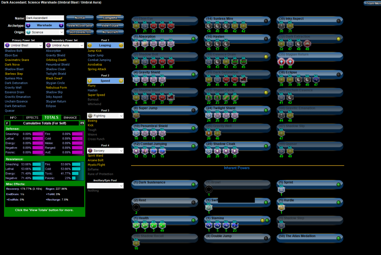
Task: Toggle the Gravity Shield power indicator
Action: pos(194,75)
